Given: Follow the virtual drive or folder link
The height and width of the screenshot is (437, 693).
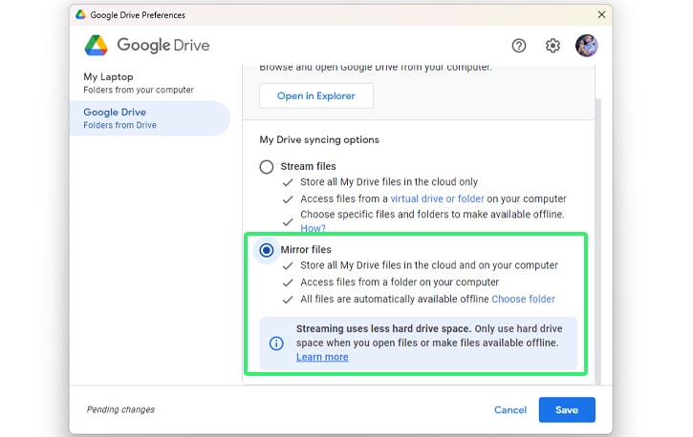Looking at the screenshot, I should [437, 198].
